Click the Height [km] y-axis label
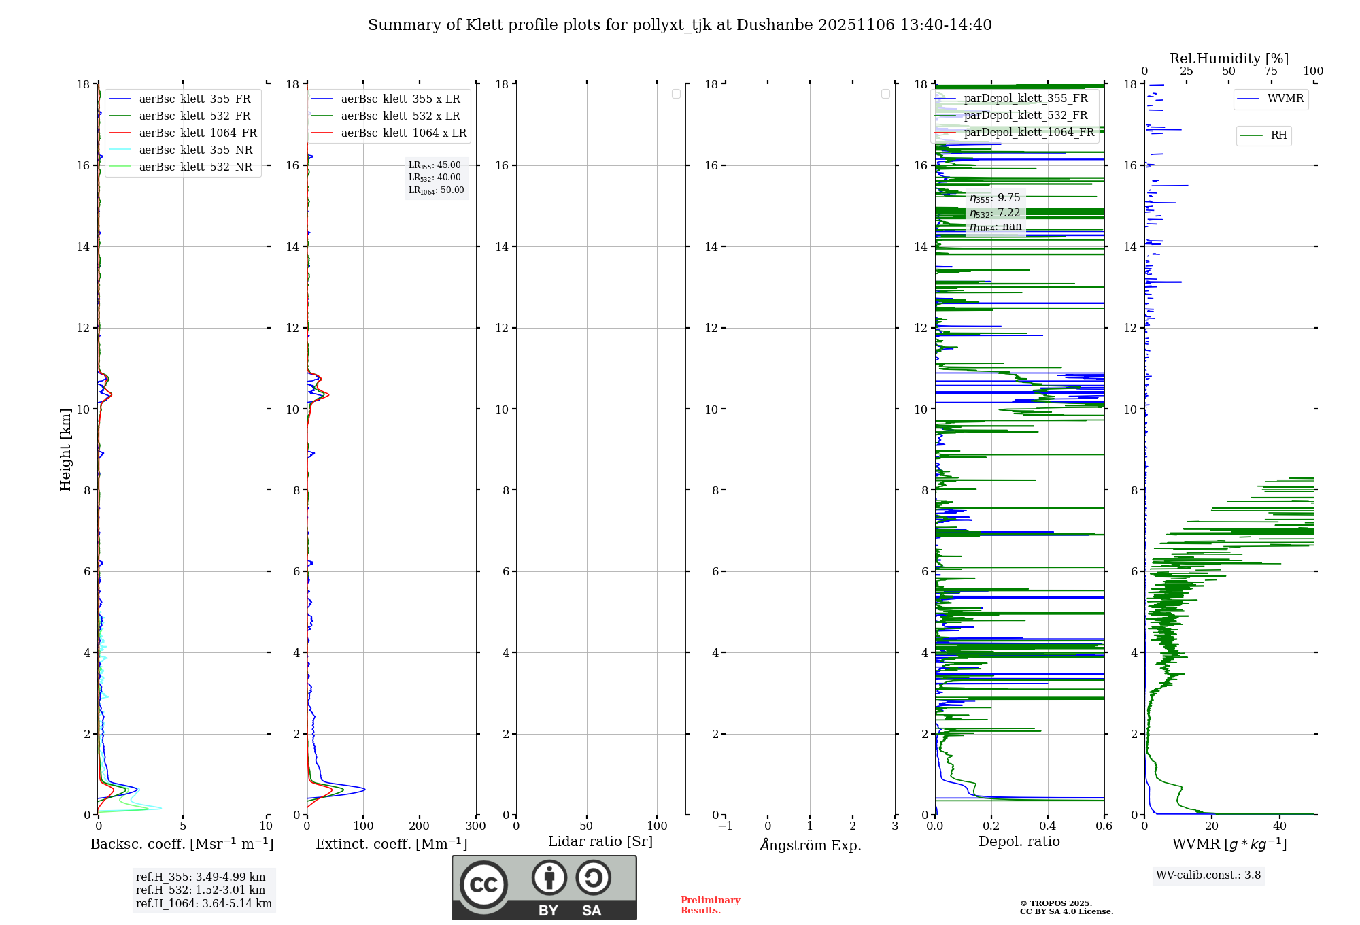 pyautogui.click(x=65, y=450)
